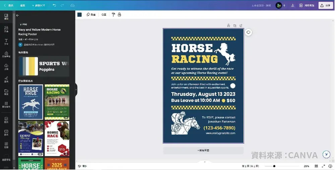The height and width of the screenshot is (170, 335).
Task: Select the 'www.reallygreatsite.com' text
Action: click(220, 133)
